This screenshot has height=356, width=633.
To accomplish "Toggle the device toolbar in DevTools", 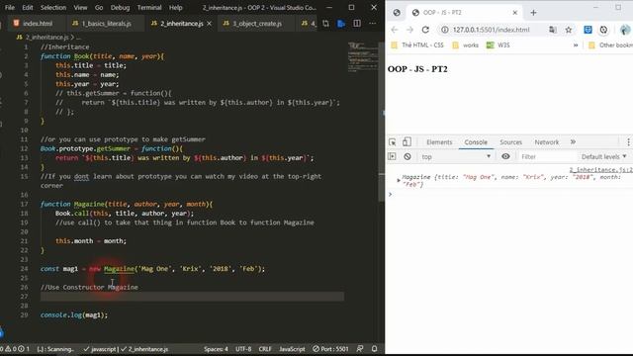I will click(x=407, y=141).
